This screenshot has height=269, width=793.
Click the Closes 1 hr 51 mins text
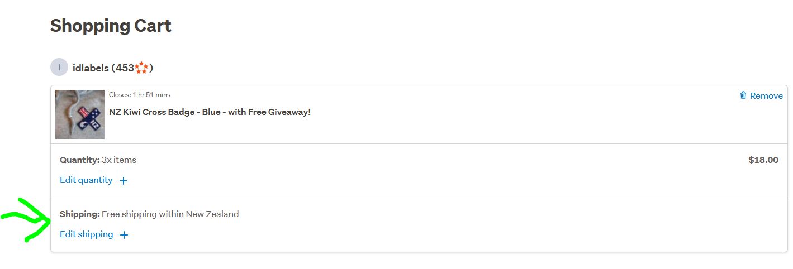[x=140, y=95]
